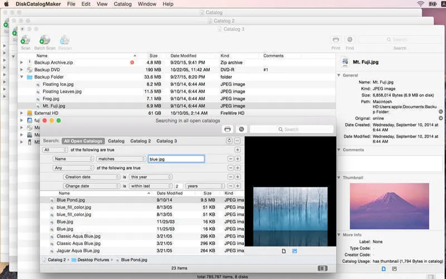Click the battery icon in the menu bar
Viewport: 446px width, 279px height.
point(433,4)
